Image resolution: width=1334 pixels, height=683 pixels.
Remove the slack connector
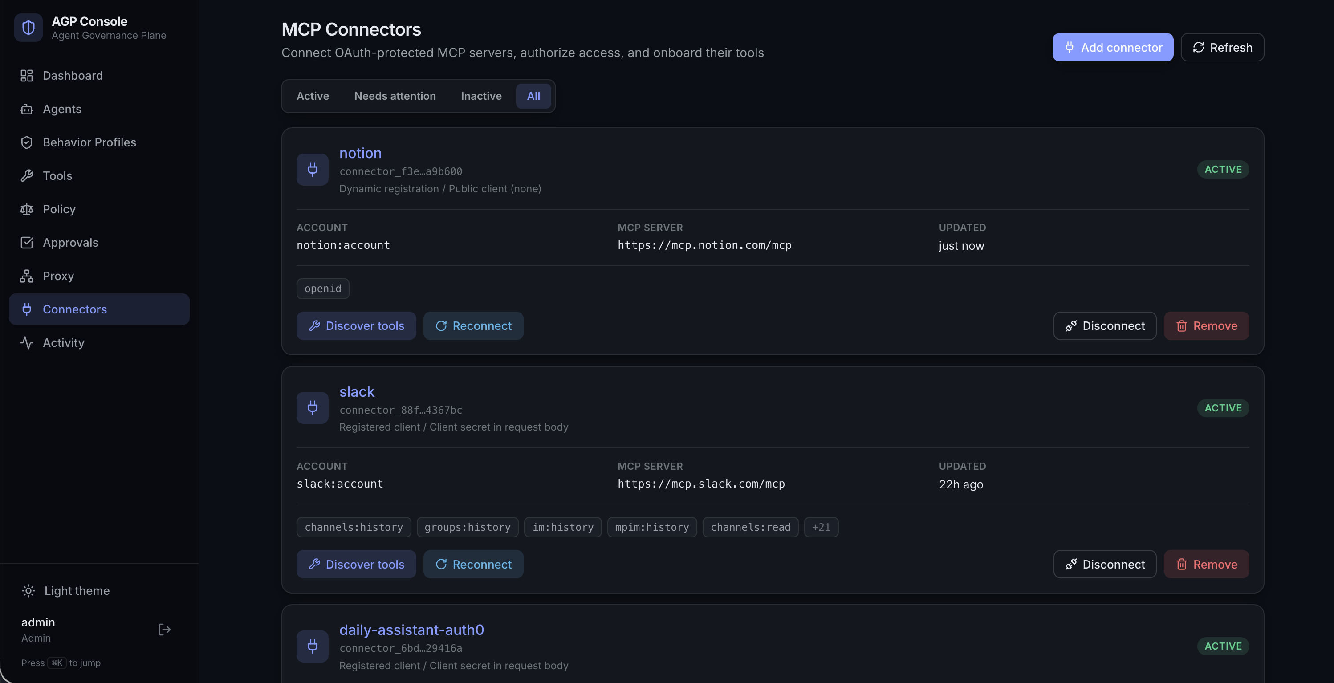[1206, 564]
